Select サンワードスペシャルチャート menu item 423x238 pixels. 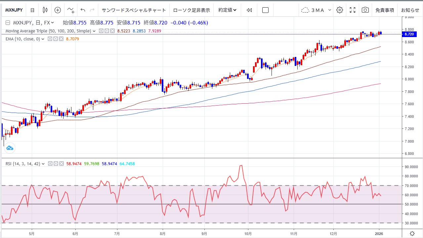tap(134, 10)
